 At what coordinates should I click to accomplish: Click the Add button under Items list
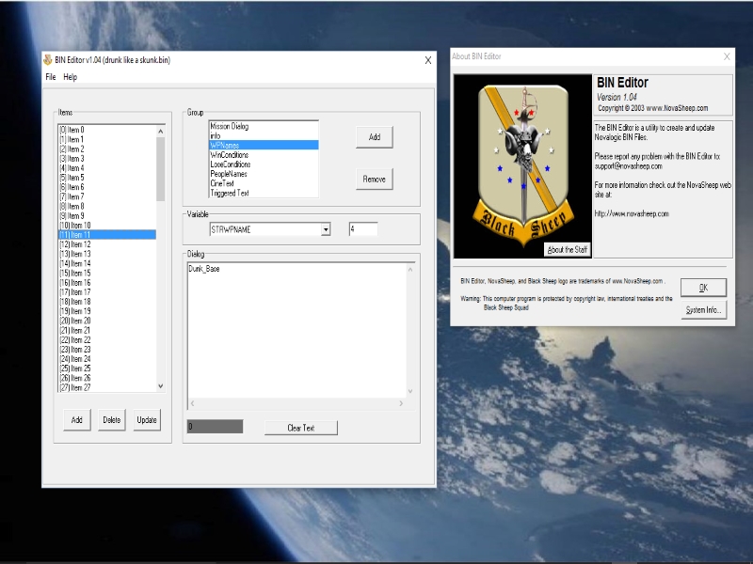tap(77, 420)
